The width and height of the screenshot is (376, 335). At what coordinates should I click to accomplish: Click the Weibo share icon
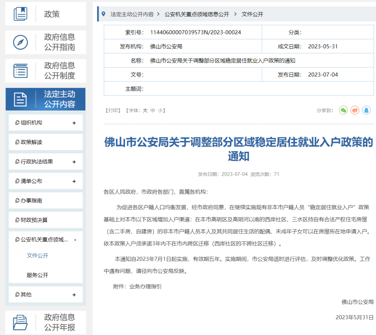[x=354, y=110]
